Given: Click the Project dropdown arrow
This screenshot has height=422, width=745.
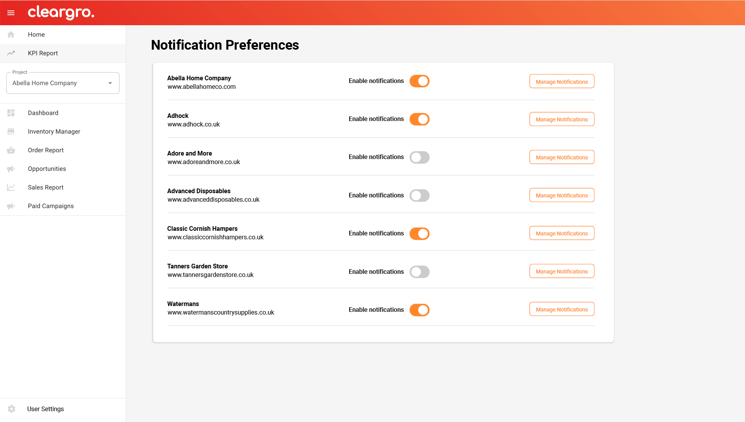Looking at the screenshot, I should [x=110, y=83].
